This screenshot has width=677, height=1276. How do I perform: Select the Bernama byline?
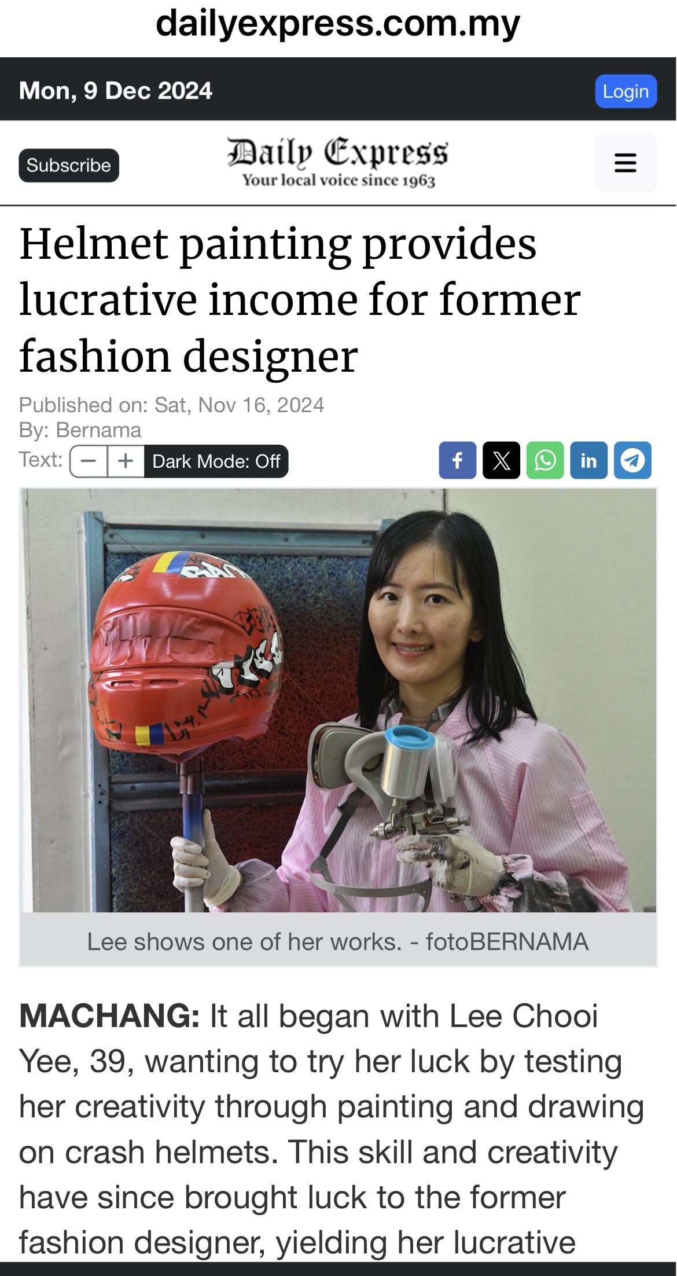click(x=98, y=430)
